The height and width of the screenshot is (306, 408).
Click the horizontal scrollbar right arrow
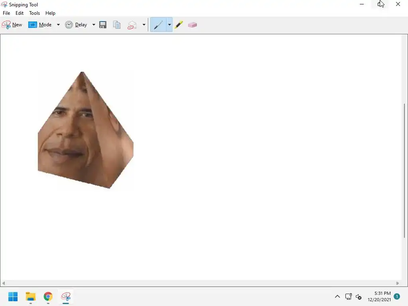(398, 283)
